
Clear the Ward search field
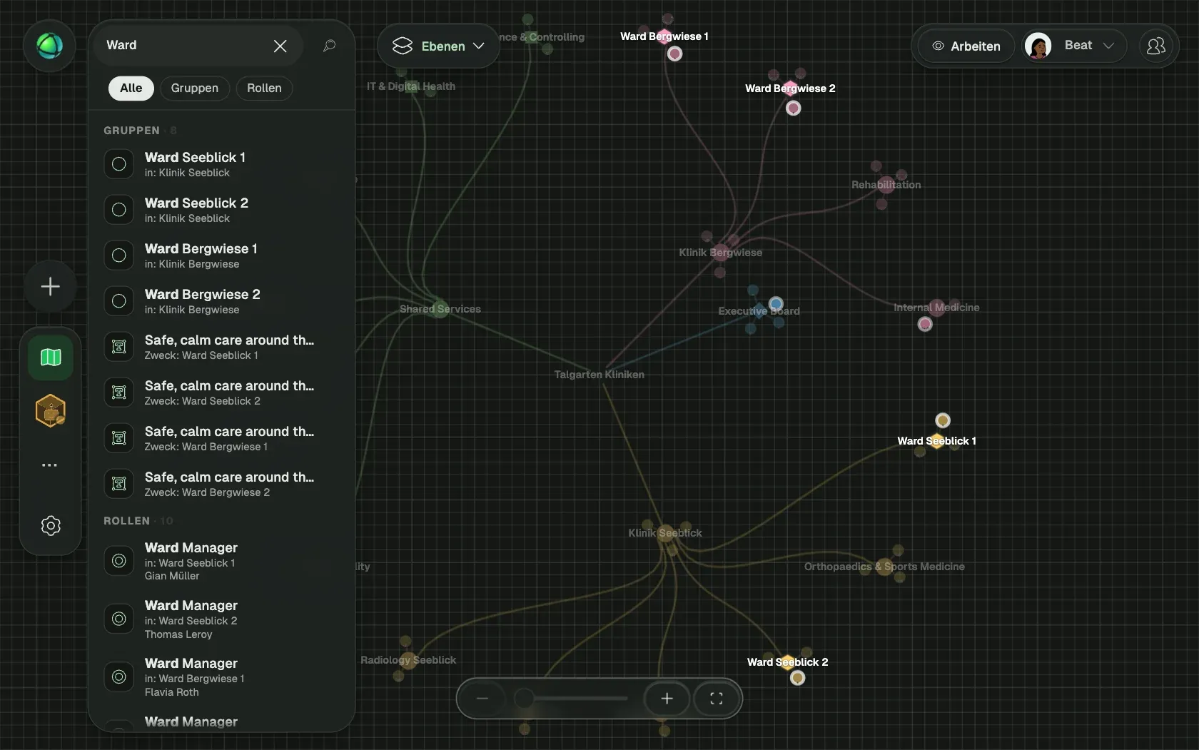280,46
